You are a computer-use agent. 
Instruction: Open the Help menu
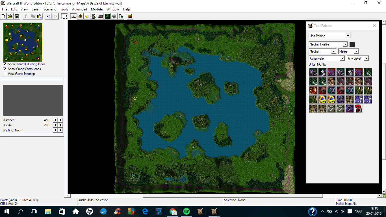coord(126,9)
